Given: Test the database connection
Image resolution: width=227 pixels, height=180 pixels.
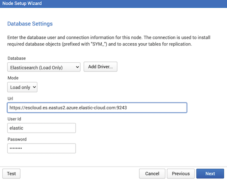Looking at the screenshot, I should [11, 174].
